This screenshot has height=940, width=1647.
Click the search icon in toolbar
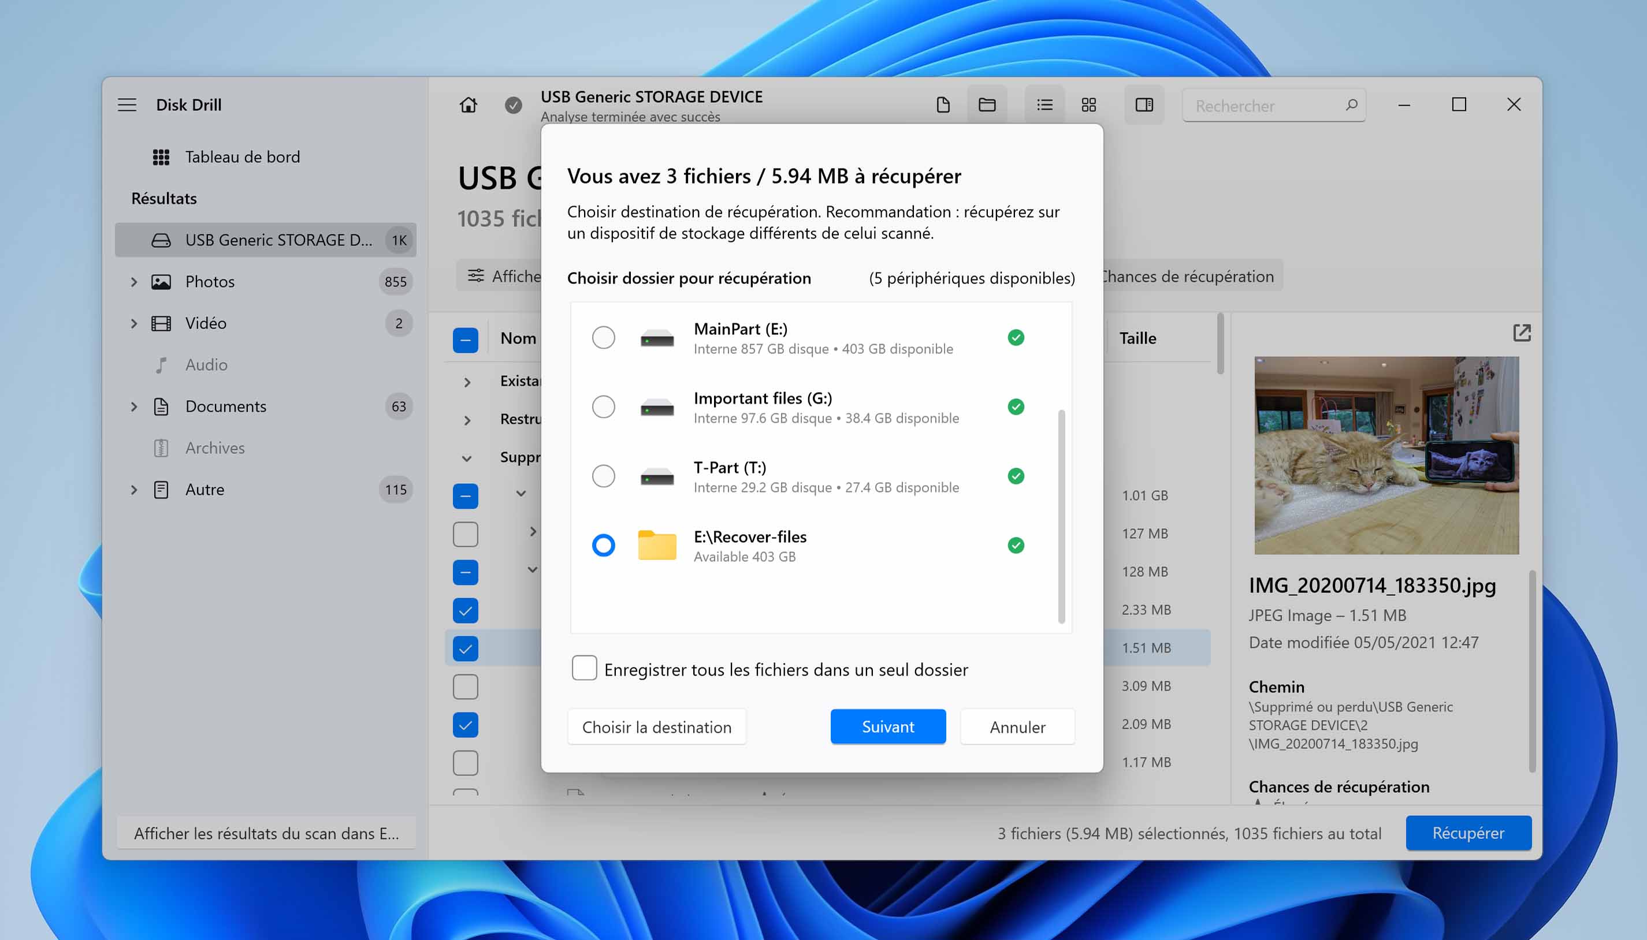[1349, 104]
